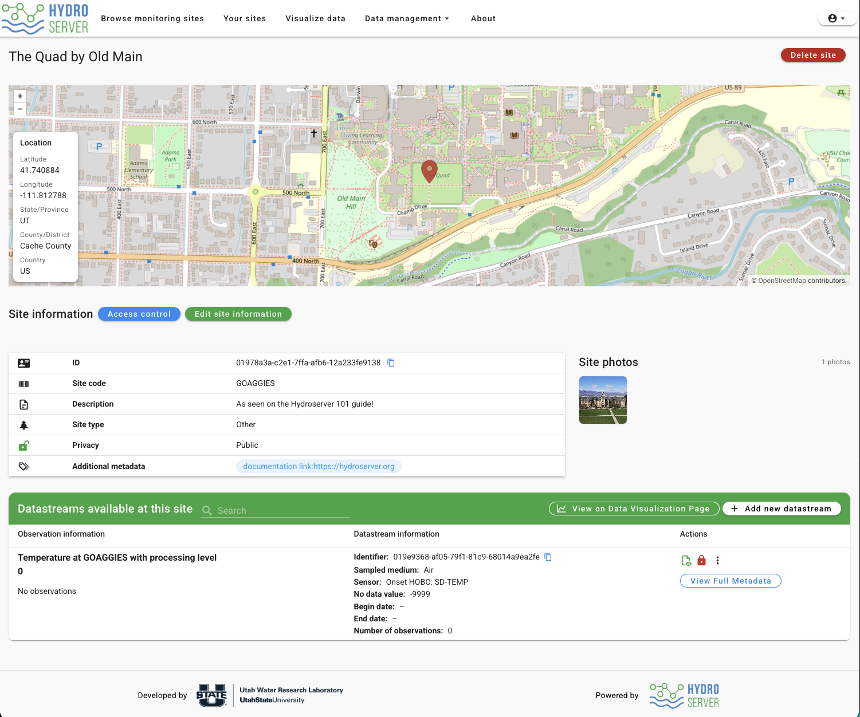Click the Sensor Onset HOBO: SD-TEMP text
The width and height of the screenshot is (860, 717).
coord(411,582)
